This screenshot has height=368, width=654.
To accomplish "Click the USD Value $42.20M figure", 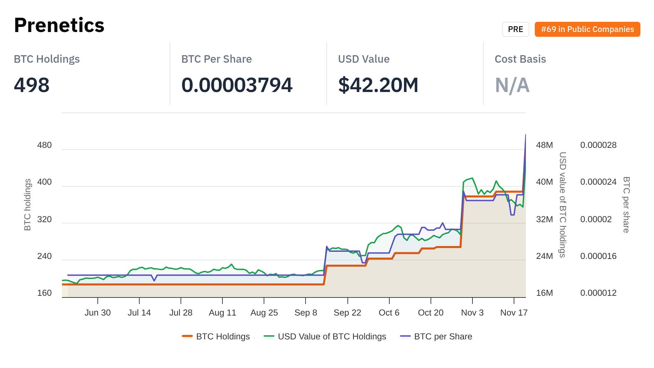I will coord(378,85).
